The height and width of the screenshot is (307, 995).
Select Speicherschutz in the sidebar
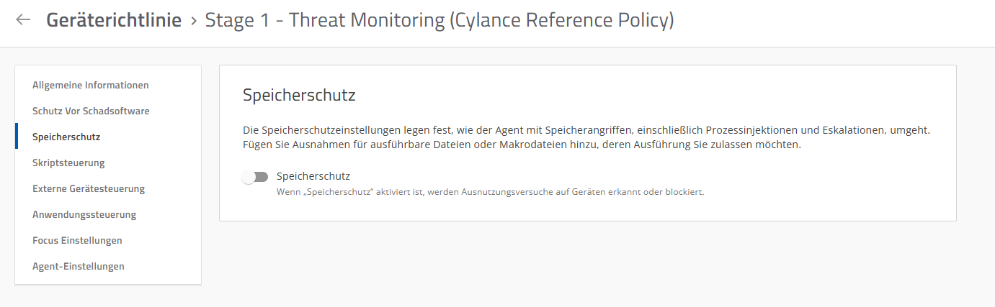coord(66,137)
